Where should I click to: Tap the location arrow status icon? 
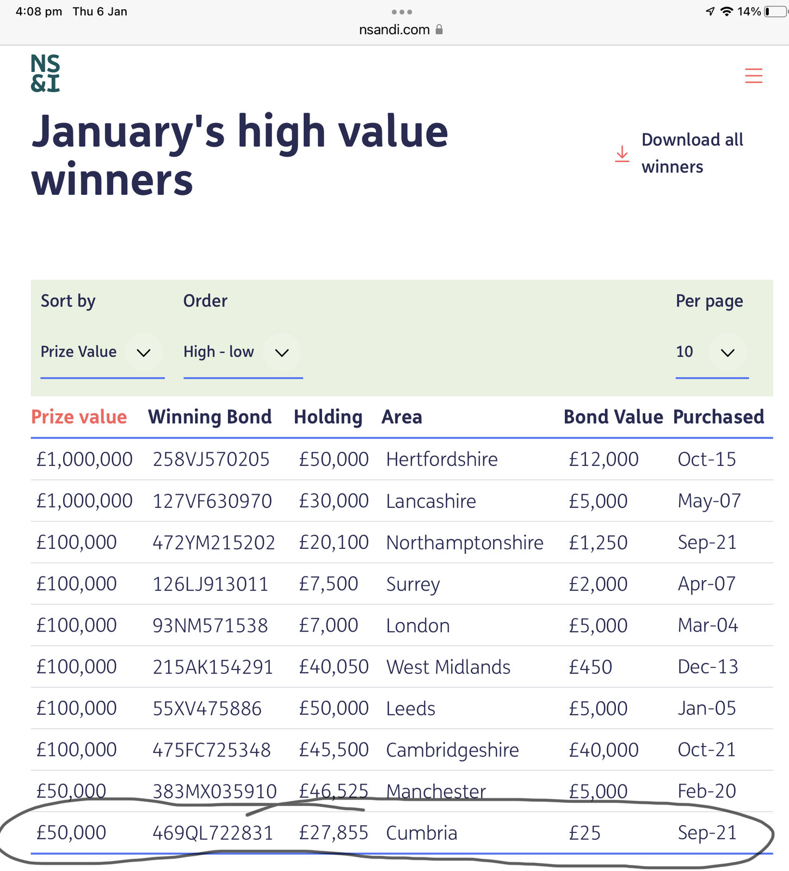click(x=710, y=11)
